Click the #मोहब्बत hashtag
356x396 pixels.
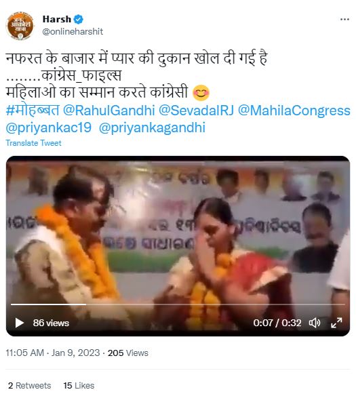click(33, 111)
